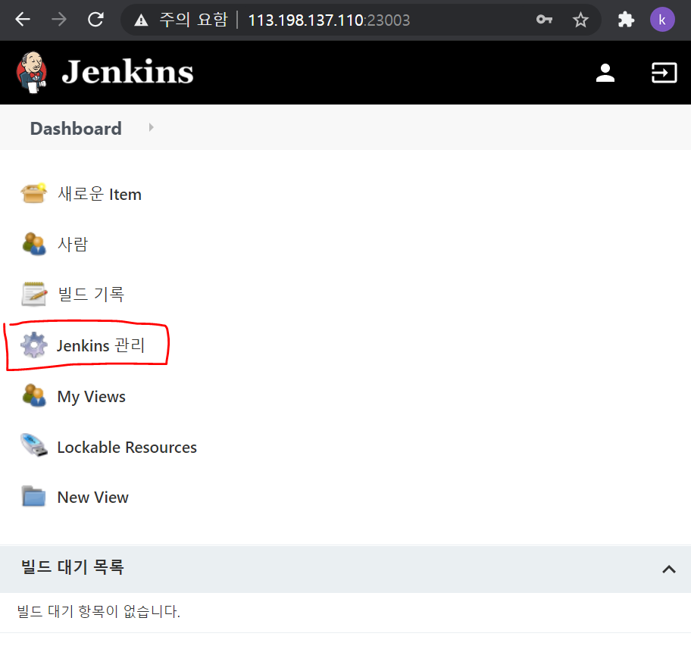This screenshot has width=691, height=649.
Task: Open the not-secure warning triangle info
Action: (141, 20)
